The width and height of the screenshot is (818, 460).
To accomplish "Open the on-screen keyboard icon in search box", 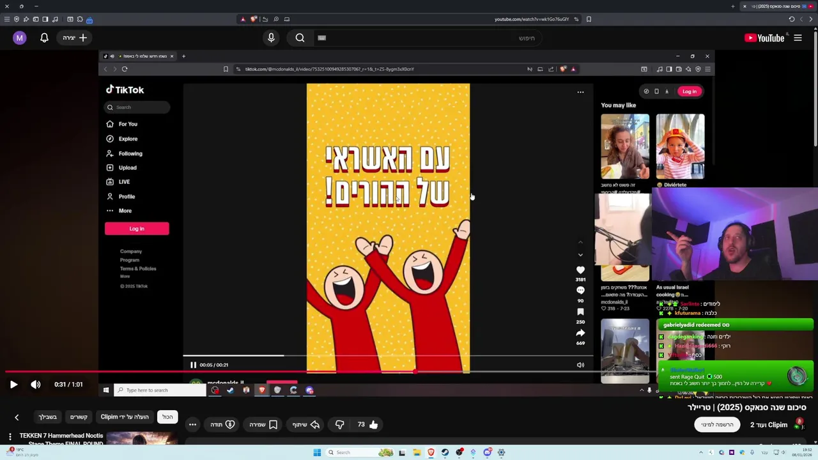I will 322,38.
